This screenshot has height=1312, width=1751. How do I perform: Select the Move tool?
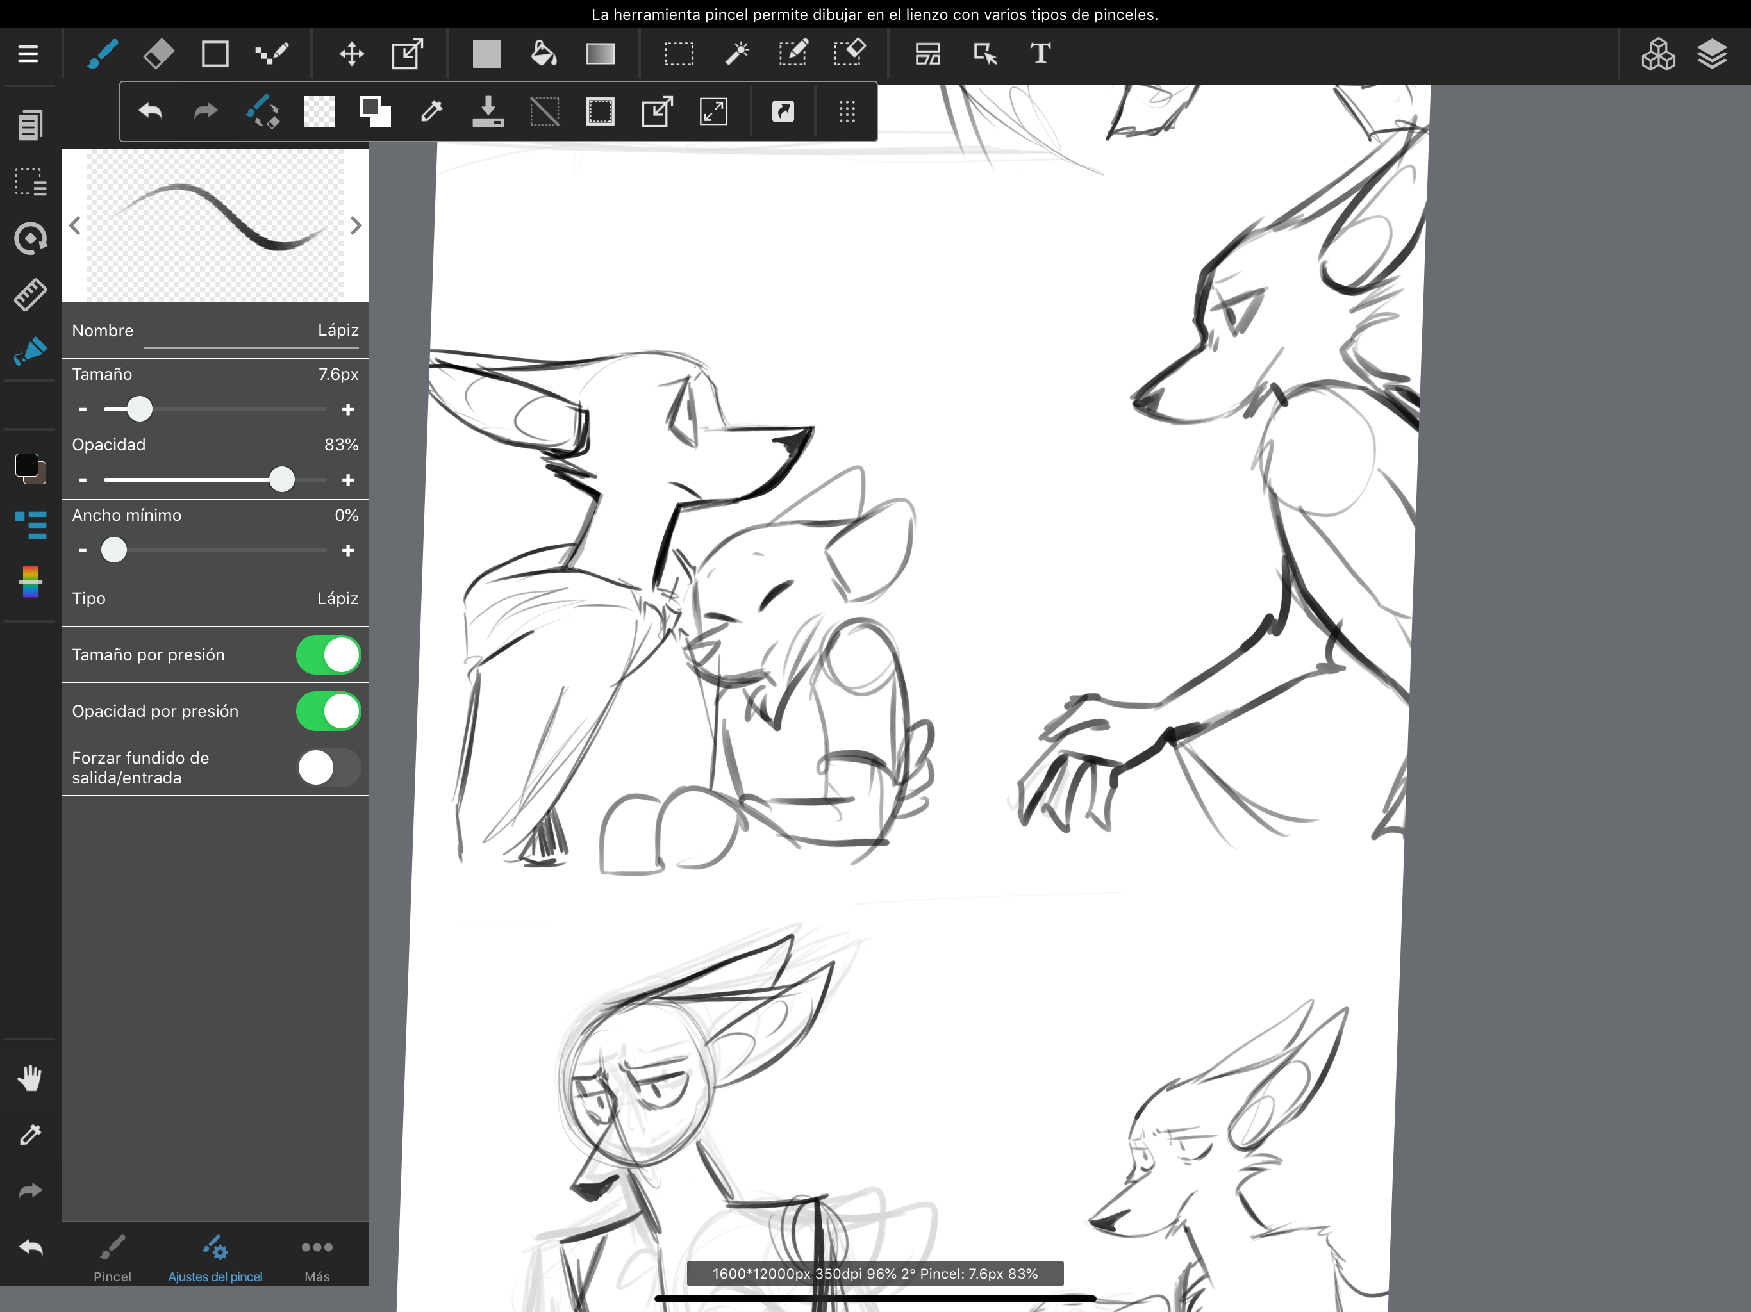(x=351, y=54)
